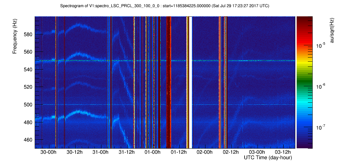Click the 03-00h time tick label
This screenshot has height=165, width=347.
[x=256, y=152]
